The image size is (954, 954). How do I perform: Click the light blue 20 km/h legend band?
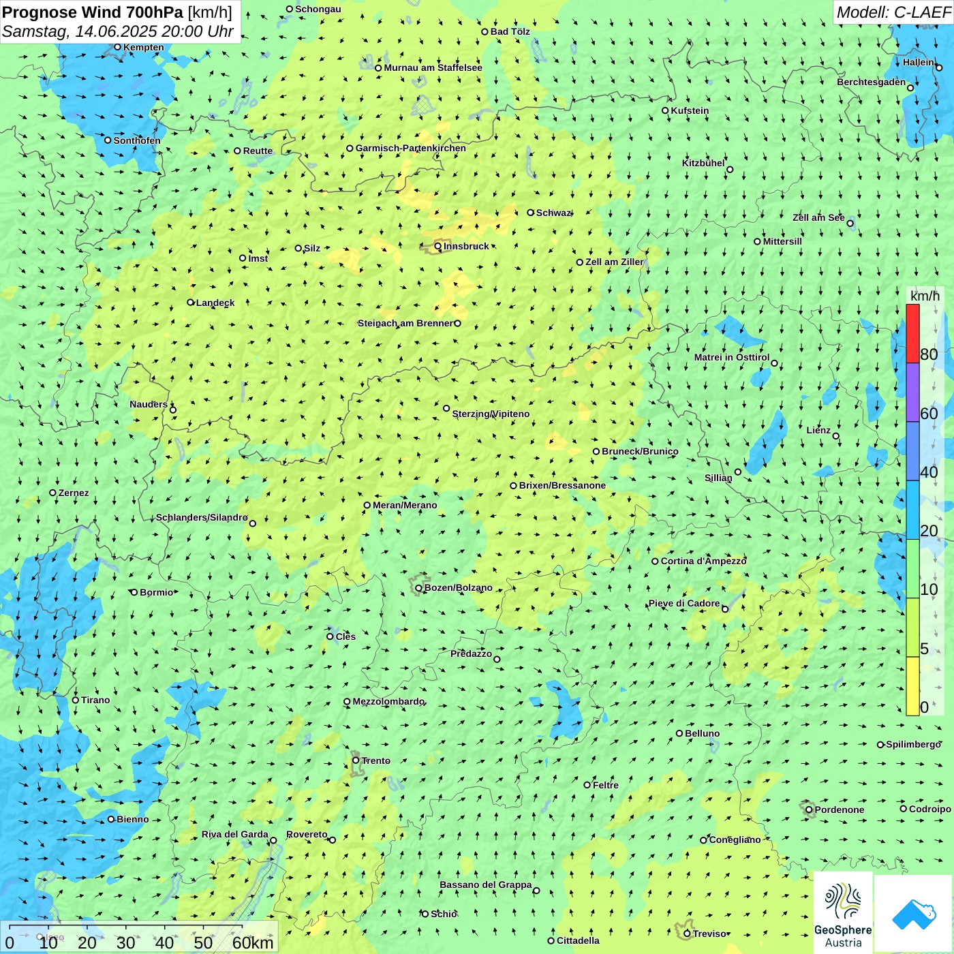[x=912, y=510]
